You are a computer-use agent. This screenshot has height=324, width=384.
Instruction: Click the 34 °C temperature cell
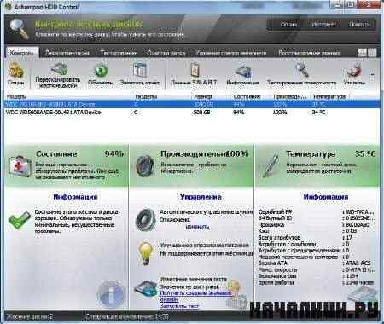click(x=318, y=113)
